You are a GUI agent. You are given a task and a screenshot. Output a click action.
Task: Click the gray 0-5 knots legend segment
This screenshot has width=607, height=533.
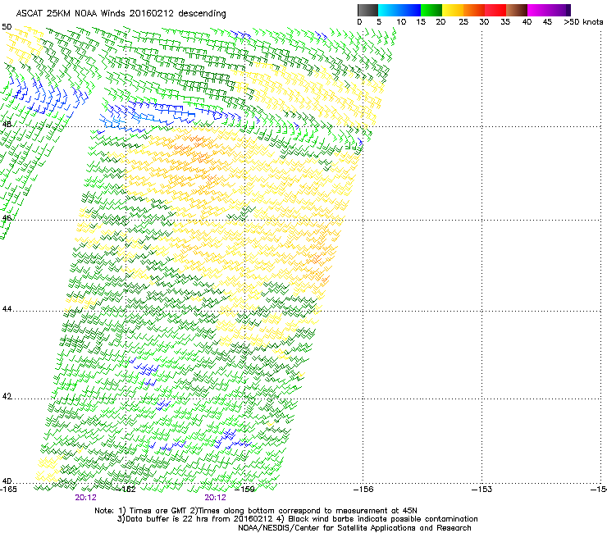click(367, 10)
